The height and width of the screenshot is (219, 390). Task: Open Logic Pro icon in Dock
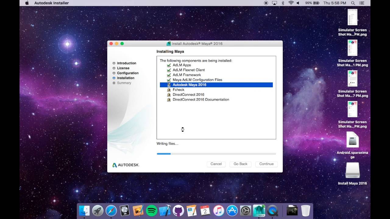(125, 210)
